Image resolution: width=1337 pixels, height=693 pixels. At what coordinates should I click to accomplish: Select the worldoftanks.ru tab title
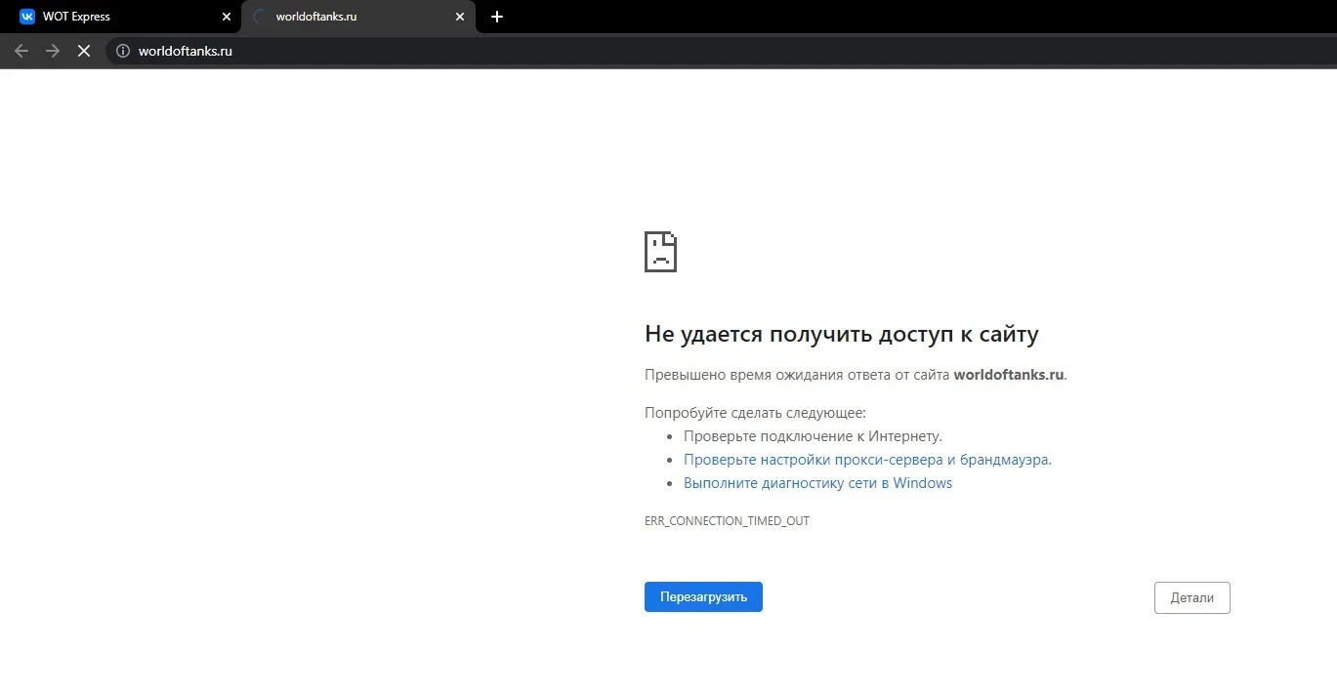point(316,17)
